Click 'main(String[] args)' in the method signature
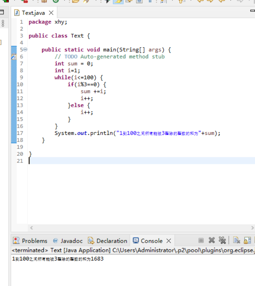This screenshot has height=286, width=255. 134,50
